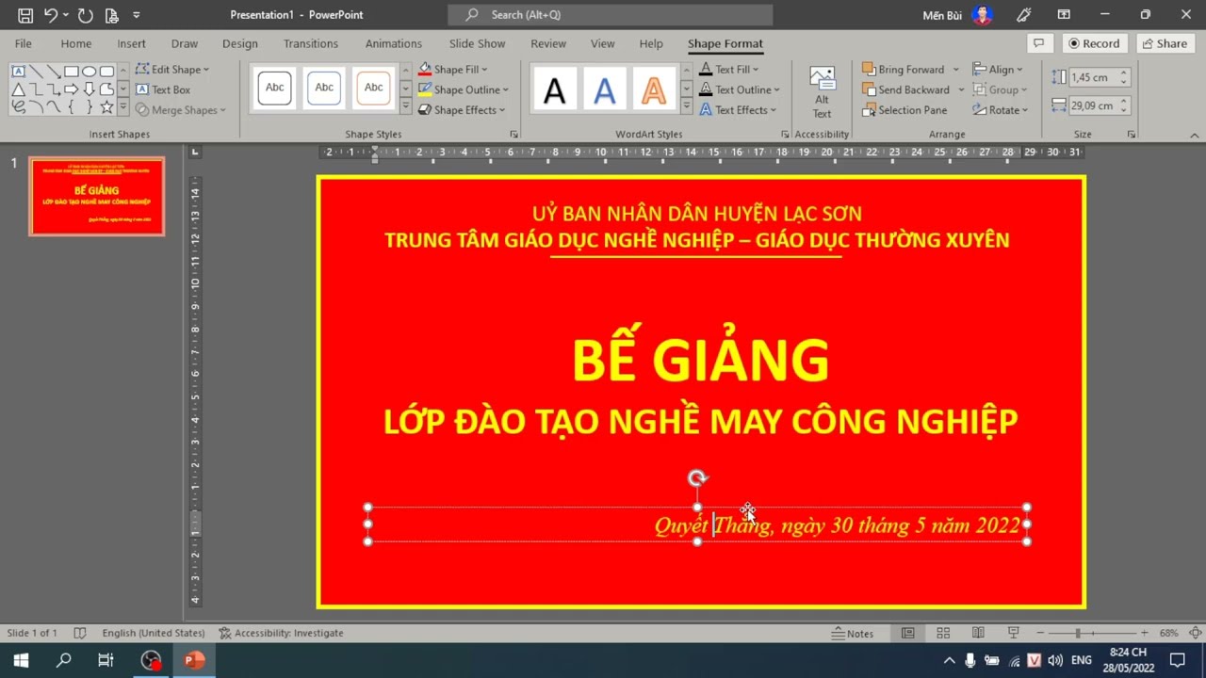
Task: Open Bring Forward arrow options
Action: click(x=955, y=70)
